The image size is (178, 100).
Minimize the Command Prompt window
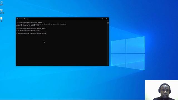pyautogui.click(x=98, y=19)
